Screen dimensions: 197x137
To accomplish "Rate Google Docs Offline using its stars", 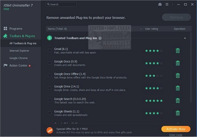I will (154, 76).
